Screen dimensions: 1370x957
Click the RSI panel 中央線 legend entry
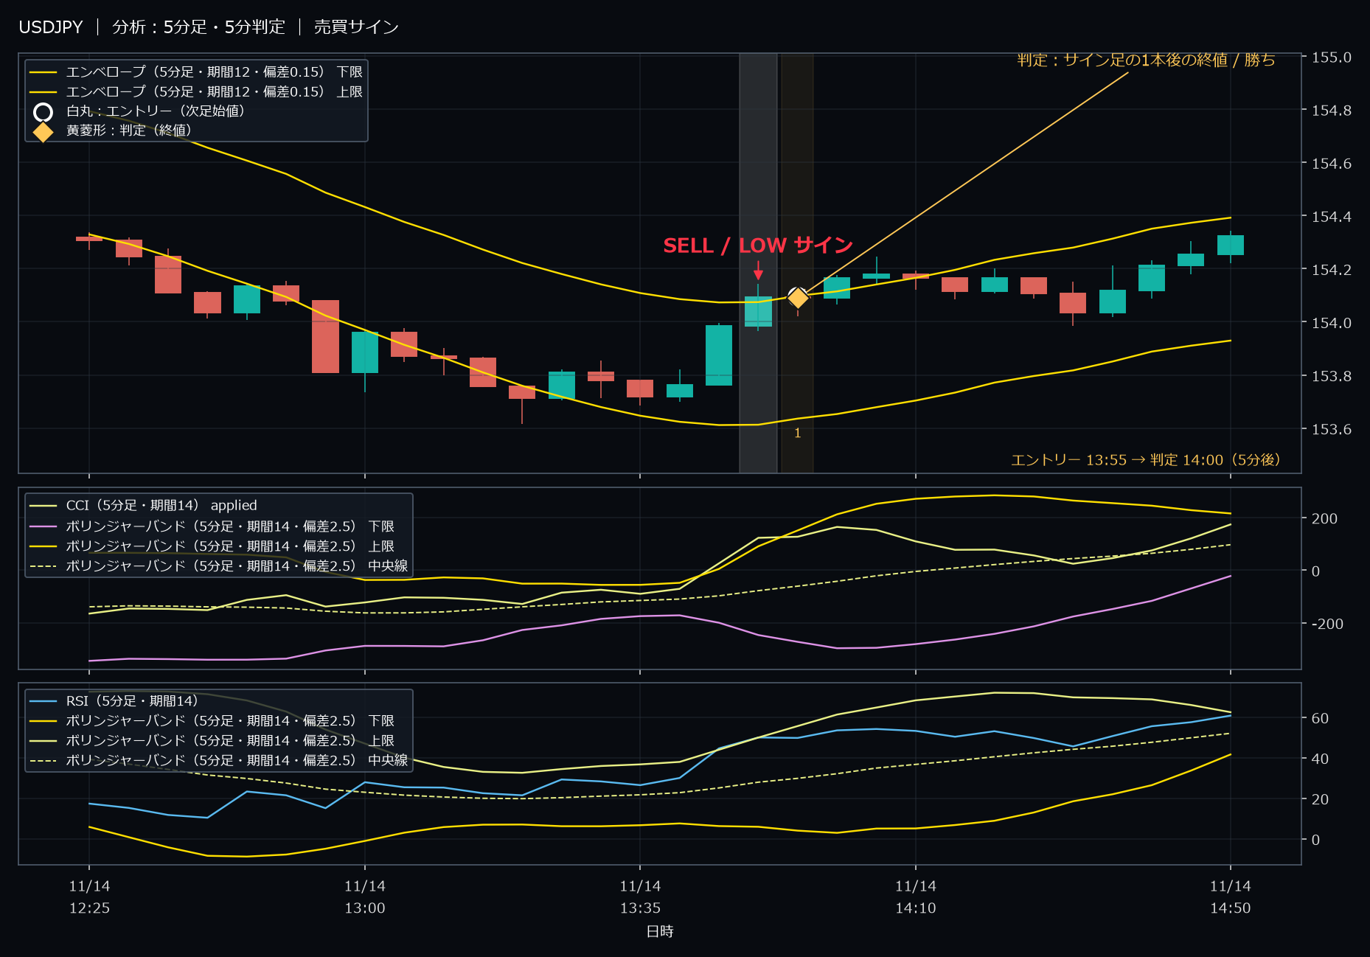219,760
